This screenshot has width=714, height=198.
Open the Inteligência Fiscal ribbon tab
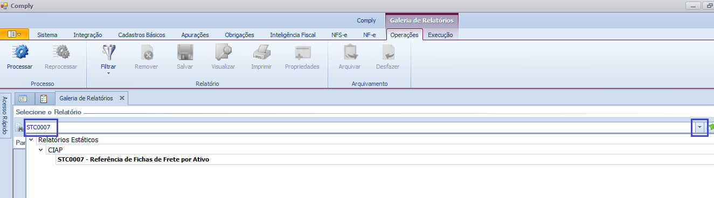click(x=293, y=35)
